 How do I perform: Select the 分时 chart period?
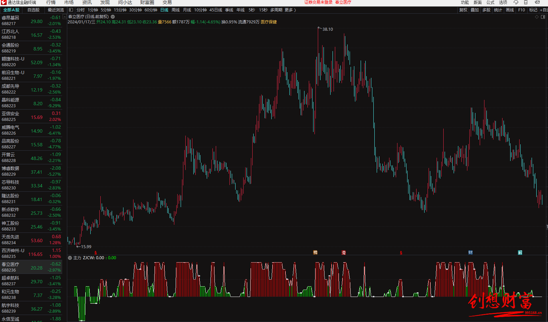click(81, 10)
